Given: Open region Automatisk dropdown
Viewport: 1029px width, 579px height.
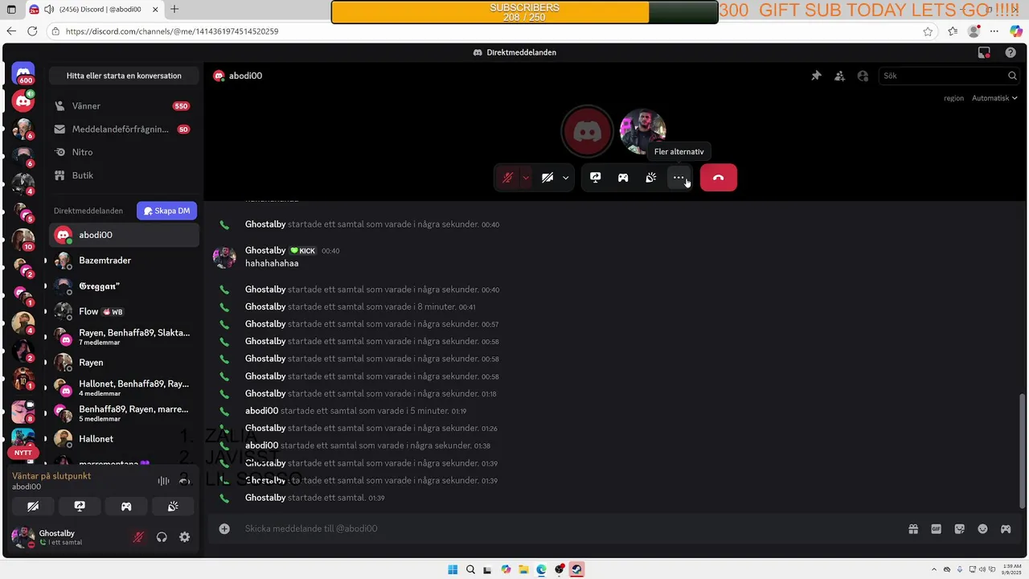Looking at the screenshot, I should 994,98.
